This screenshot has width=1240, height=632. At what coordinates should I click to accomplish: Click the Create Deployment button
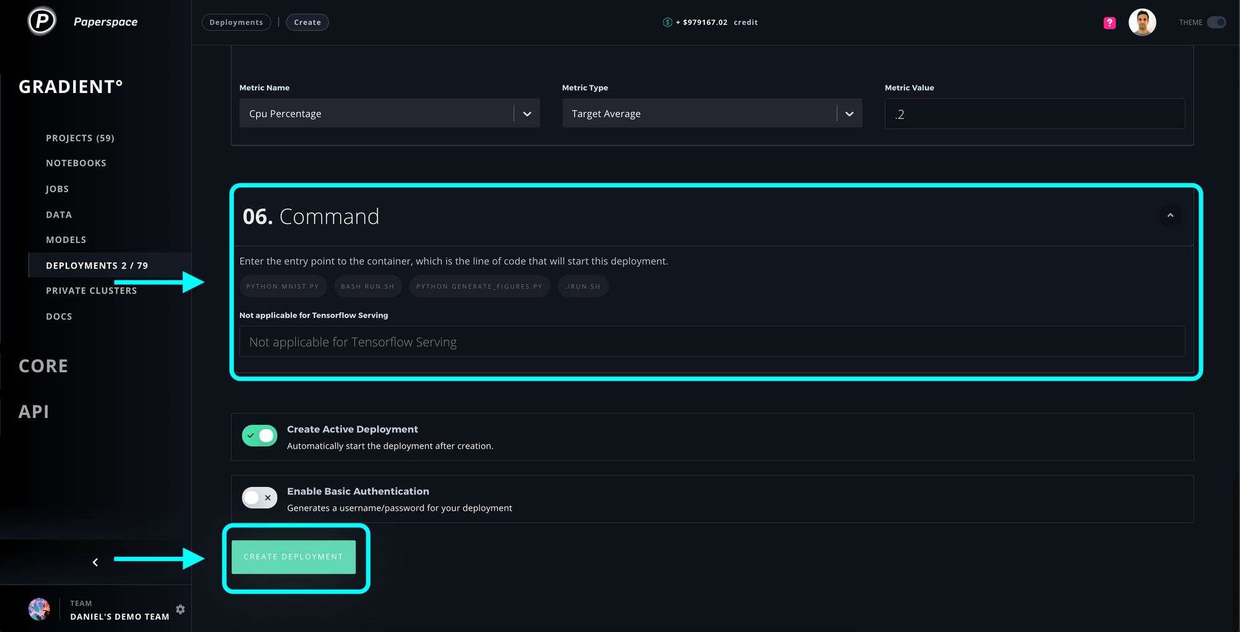click(x=293, y=557)
